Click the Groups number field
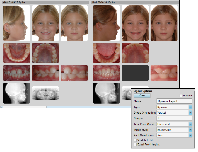198x152 pixels. click(x=174, y=118)
